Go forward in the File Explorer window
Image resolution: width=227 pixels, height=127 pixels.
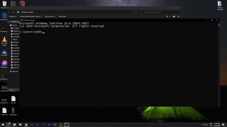pos(13,12)
